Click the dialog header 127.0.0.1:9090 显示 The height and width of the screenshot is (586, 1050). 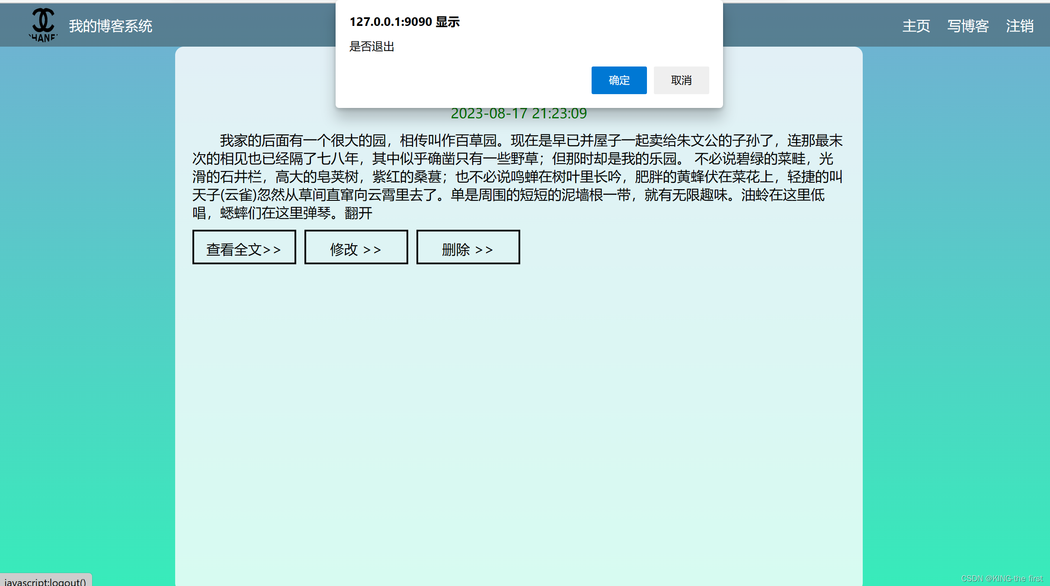[405, 22]
